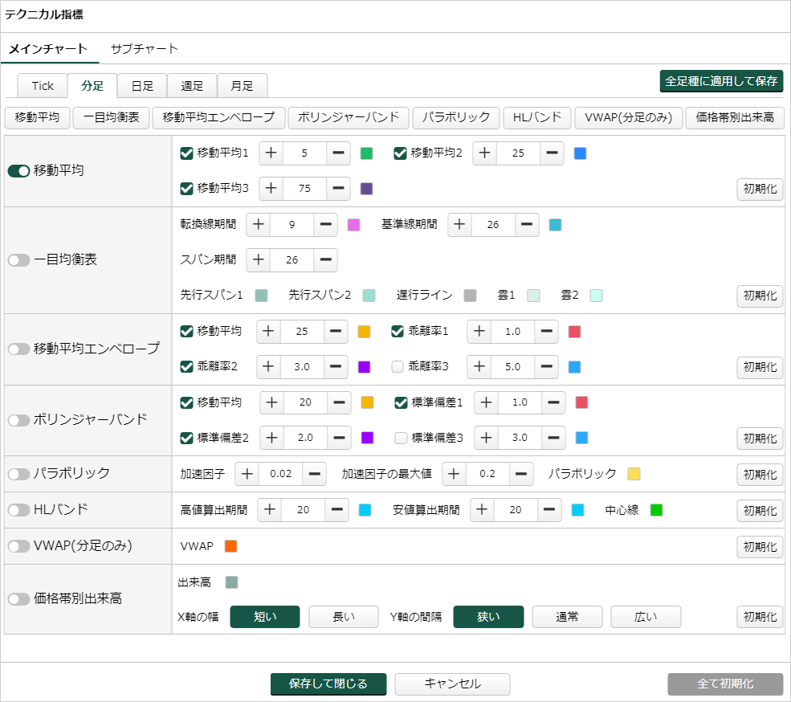791x702 pixels.
Task: Click 移動平均1 period value field showing 5
Action: coord(304,153)
